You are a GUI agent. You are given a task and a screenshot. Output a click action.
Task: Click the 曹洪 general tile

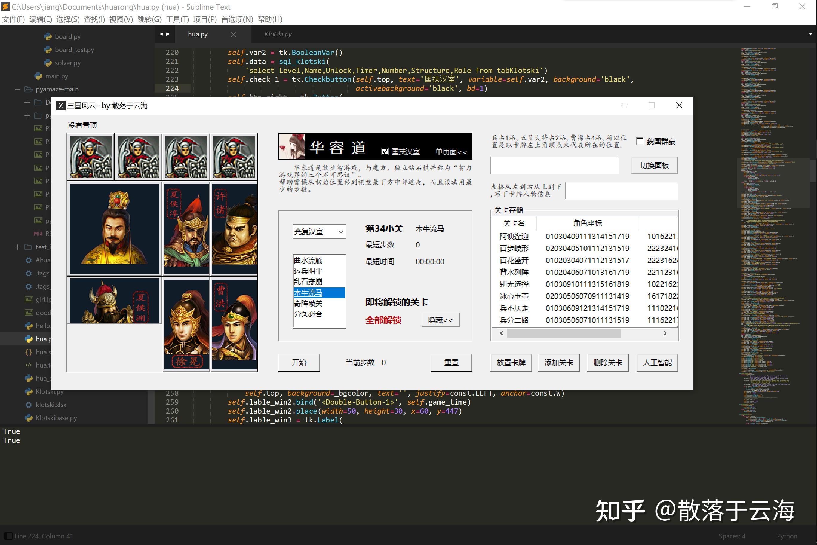[234, 324]
